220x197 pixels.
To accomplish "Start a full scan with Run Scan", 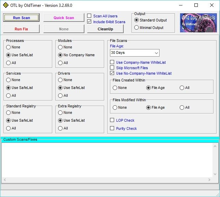I will pos(21,18).
